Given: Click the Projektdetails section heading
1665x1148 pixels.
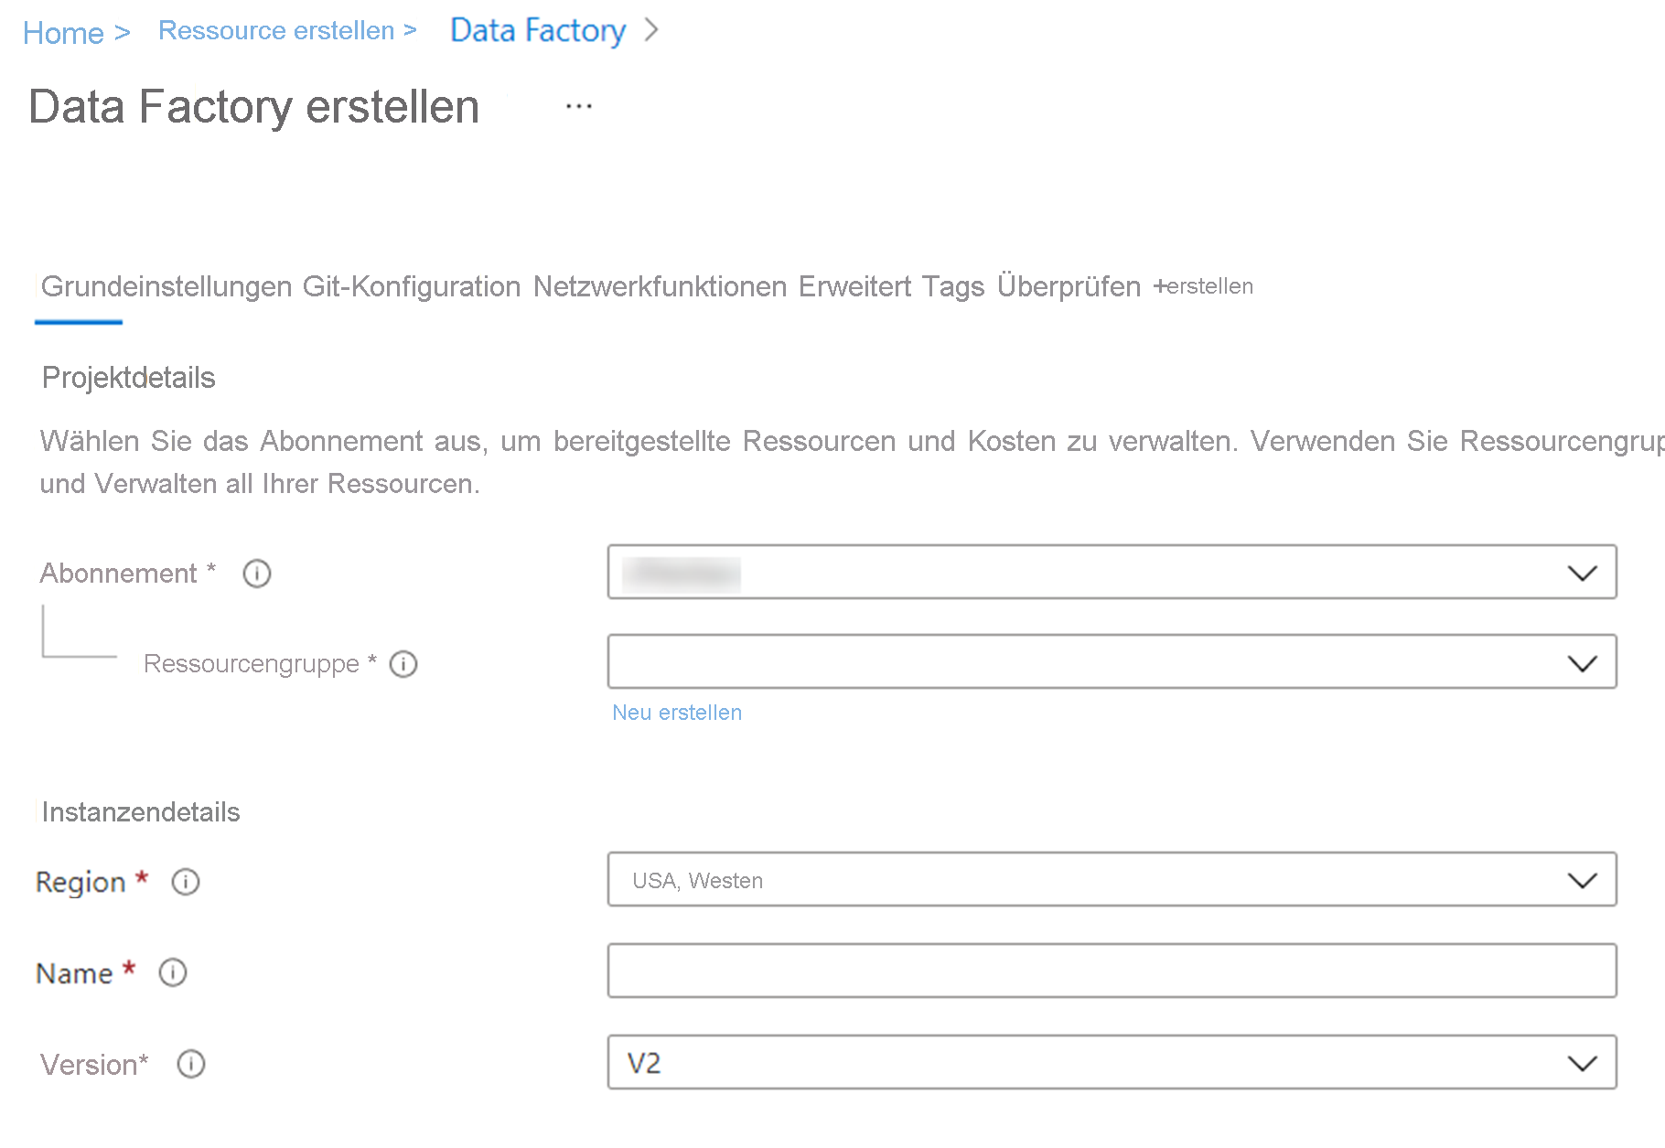Looking at the screenshot, I should [x=128, y=378].
